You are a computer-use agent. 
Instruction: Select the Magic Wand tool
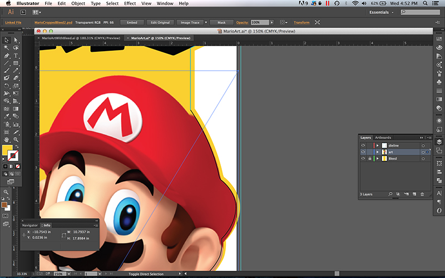click(x=7, y=48)
